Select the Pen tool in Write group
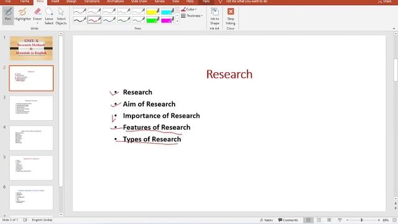Screen dimensions: 398x224 coord(8,15)
